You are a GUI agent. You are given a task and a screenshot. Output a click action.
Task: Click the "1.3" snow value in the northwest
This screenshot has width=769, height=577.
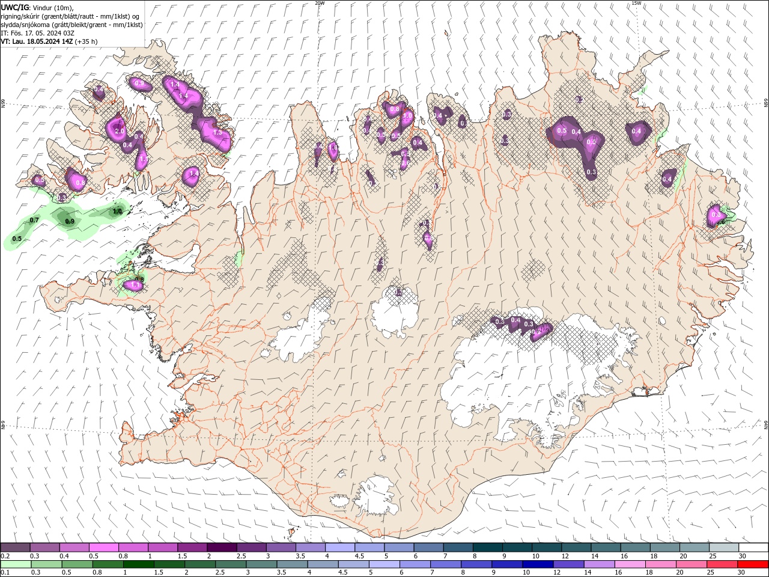click(217, 132)
